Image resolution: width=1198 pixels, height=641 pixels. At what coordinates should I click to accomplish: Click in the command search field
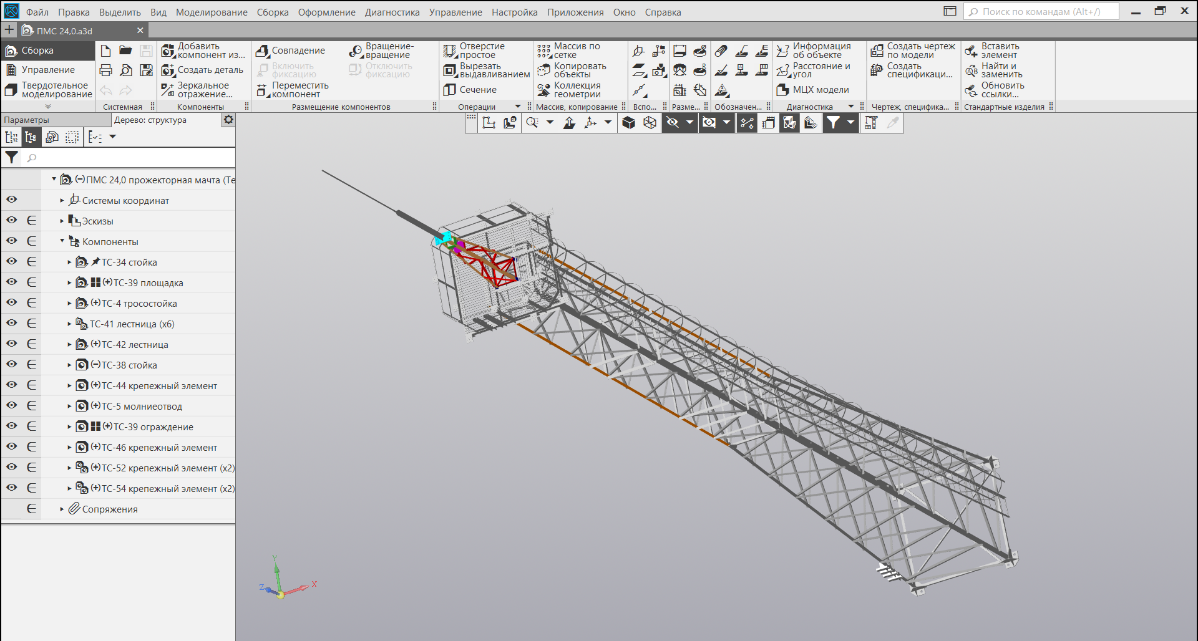click(x=1041, y=11)
